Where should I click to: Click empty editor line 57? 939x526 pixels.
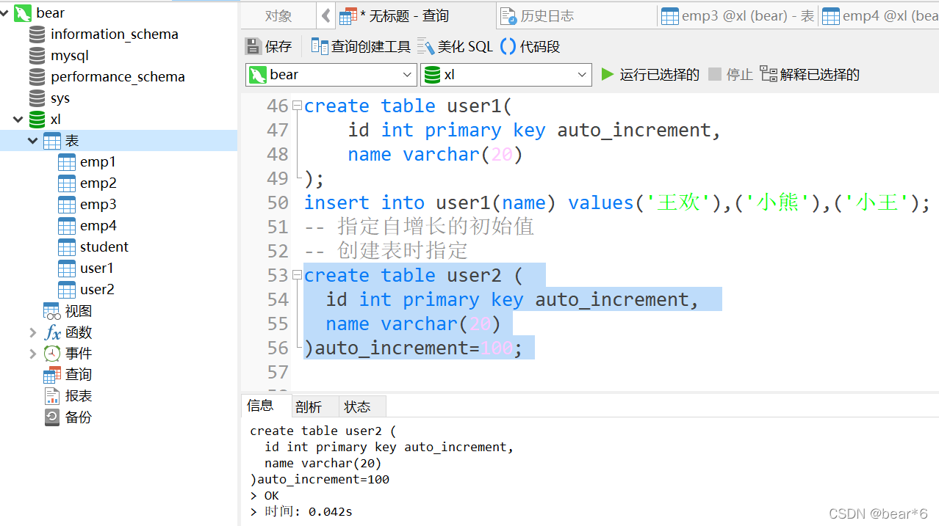pos(615,372)
